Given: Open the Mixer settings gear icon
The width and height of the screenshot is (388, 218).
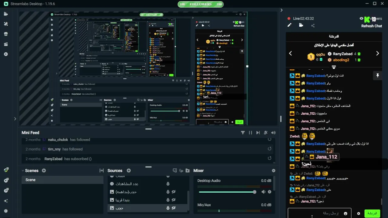Looking at the screenshot, I should click(274, 171).
